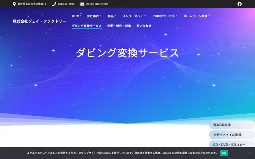This screenshot has width=255, height=159.
Task: Expand the 会社案内 dropdown menu
Action: point(94,16)
